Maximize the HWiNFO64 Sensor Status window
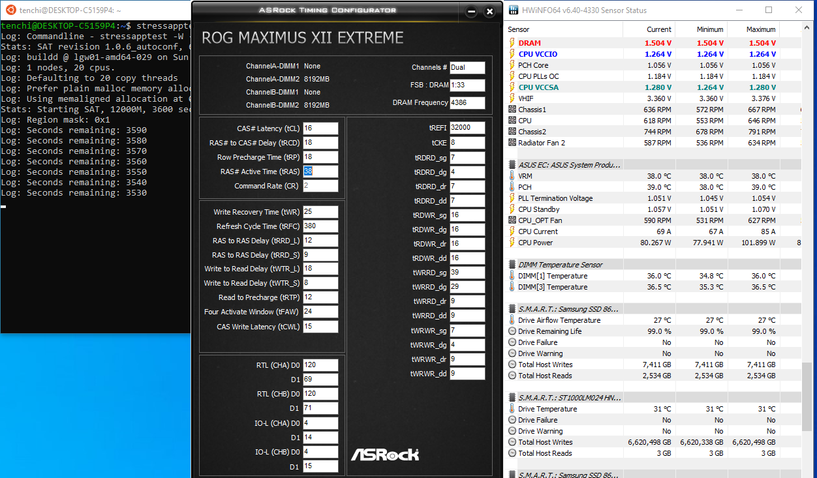The image size is (817, 478). coord(769,10)
